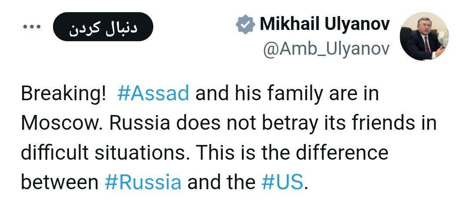This screenshot has width=469, height=207.
Task: Click the words "and the" before #US
Action: pyautogui.click(x=221, y=182)
